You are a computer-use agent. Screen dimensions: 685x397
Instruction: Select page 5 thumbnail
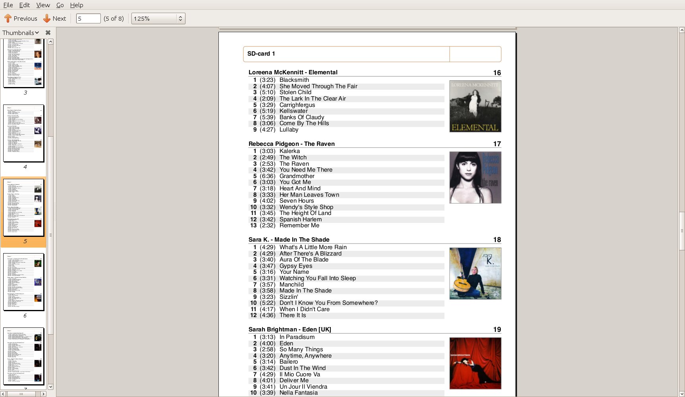[x=24, y=207]
